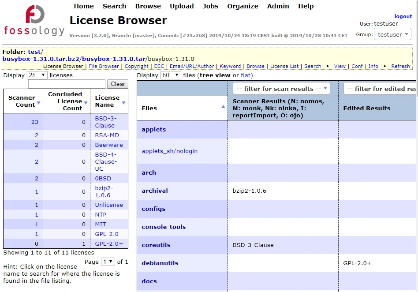Click the Refresh link
Image resolution: width=418 pixels, height=292 pixels.
pos(400,66)
